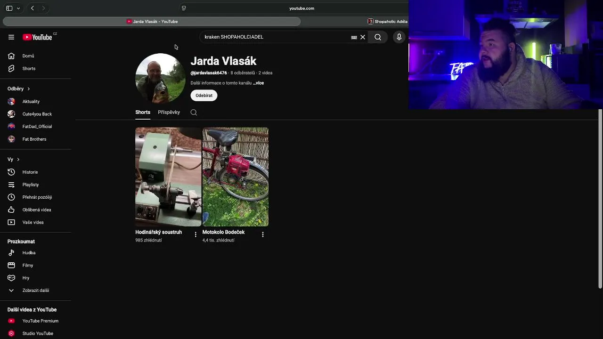Screen dimensions: 603x339
Task: Open the YouTube hamburger guide menu
Action: 11,37
